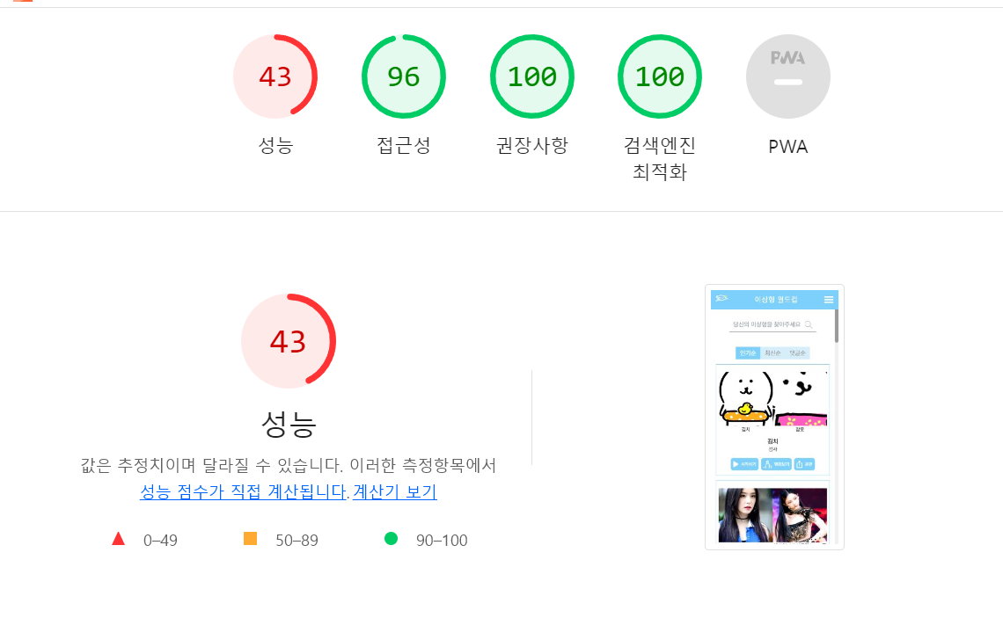The width and height of the screenshot is (1003, 618).
Task: Click the large 43 성능 gauge
Action: point(289,341)
